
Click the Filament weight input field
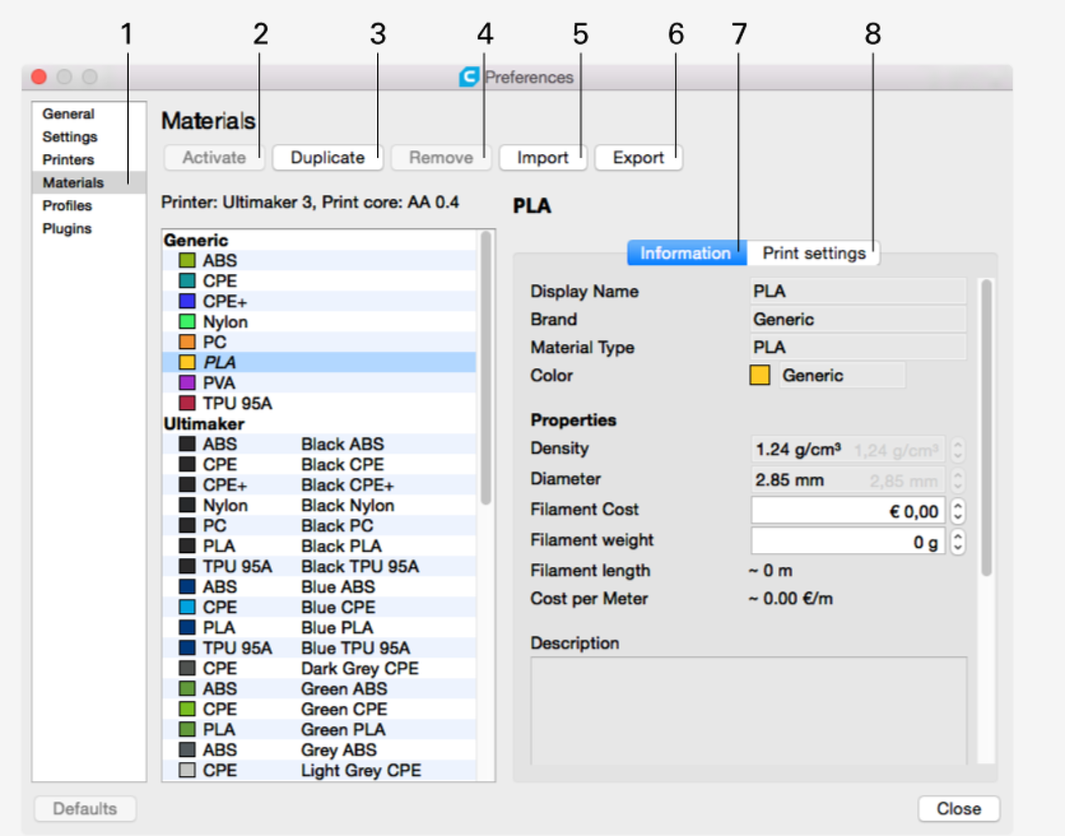pyautogui.click(x=848, y=542)
